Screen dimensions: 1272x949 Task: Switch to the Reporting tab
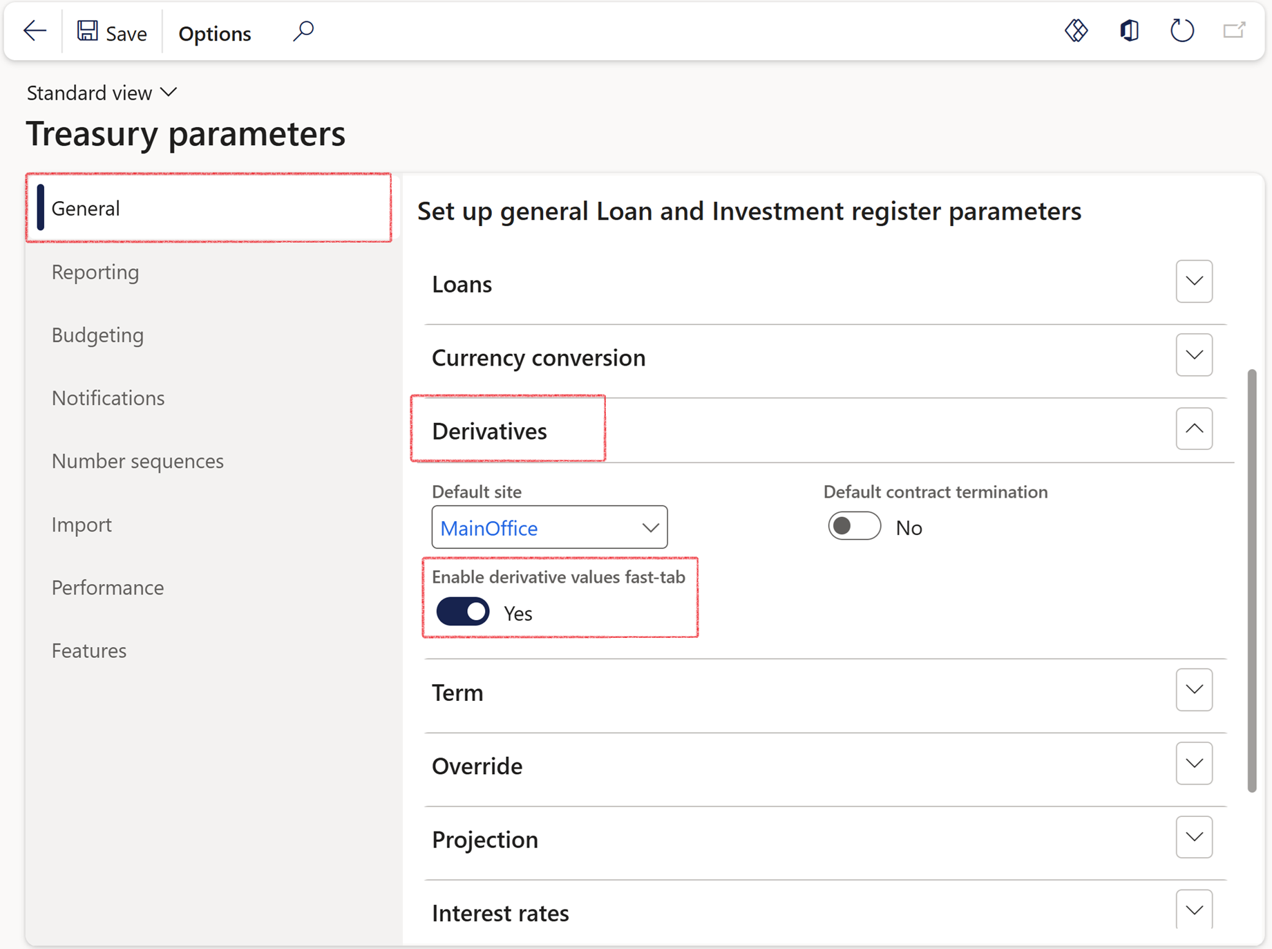click(95, 272)
